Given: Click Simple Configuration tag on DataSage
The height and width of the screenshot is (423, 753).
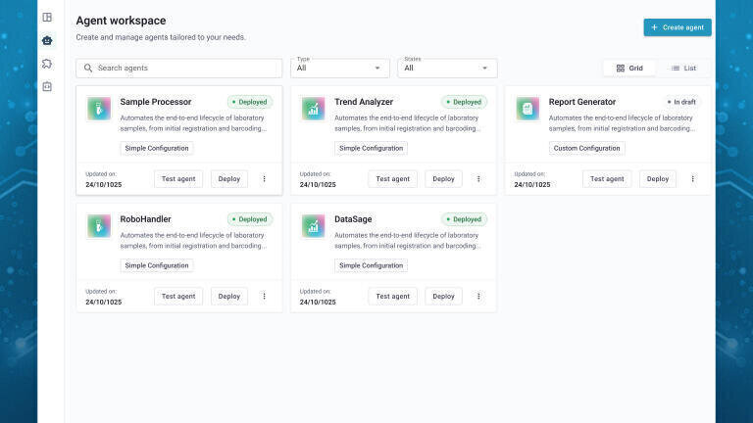Looking at the screenshot, I should coord(371,265).
